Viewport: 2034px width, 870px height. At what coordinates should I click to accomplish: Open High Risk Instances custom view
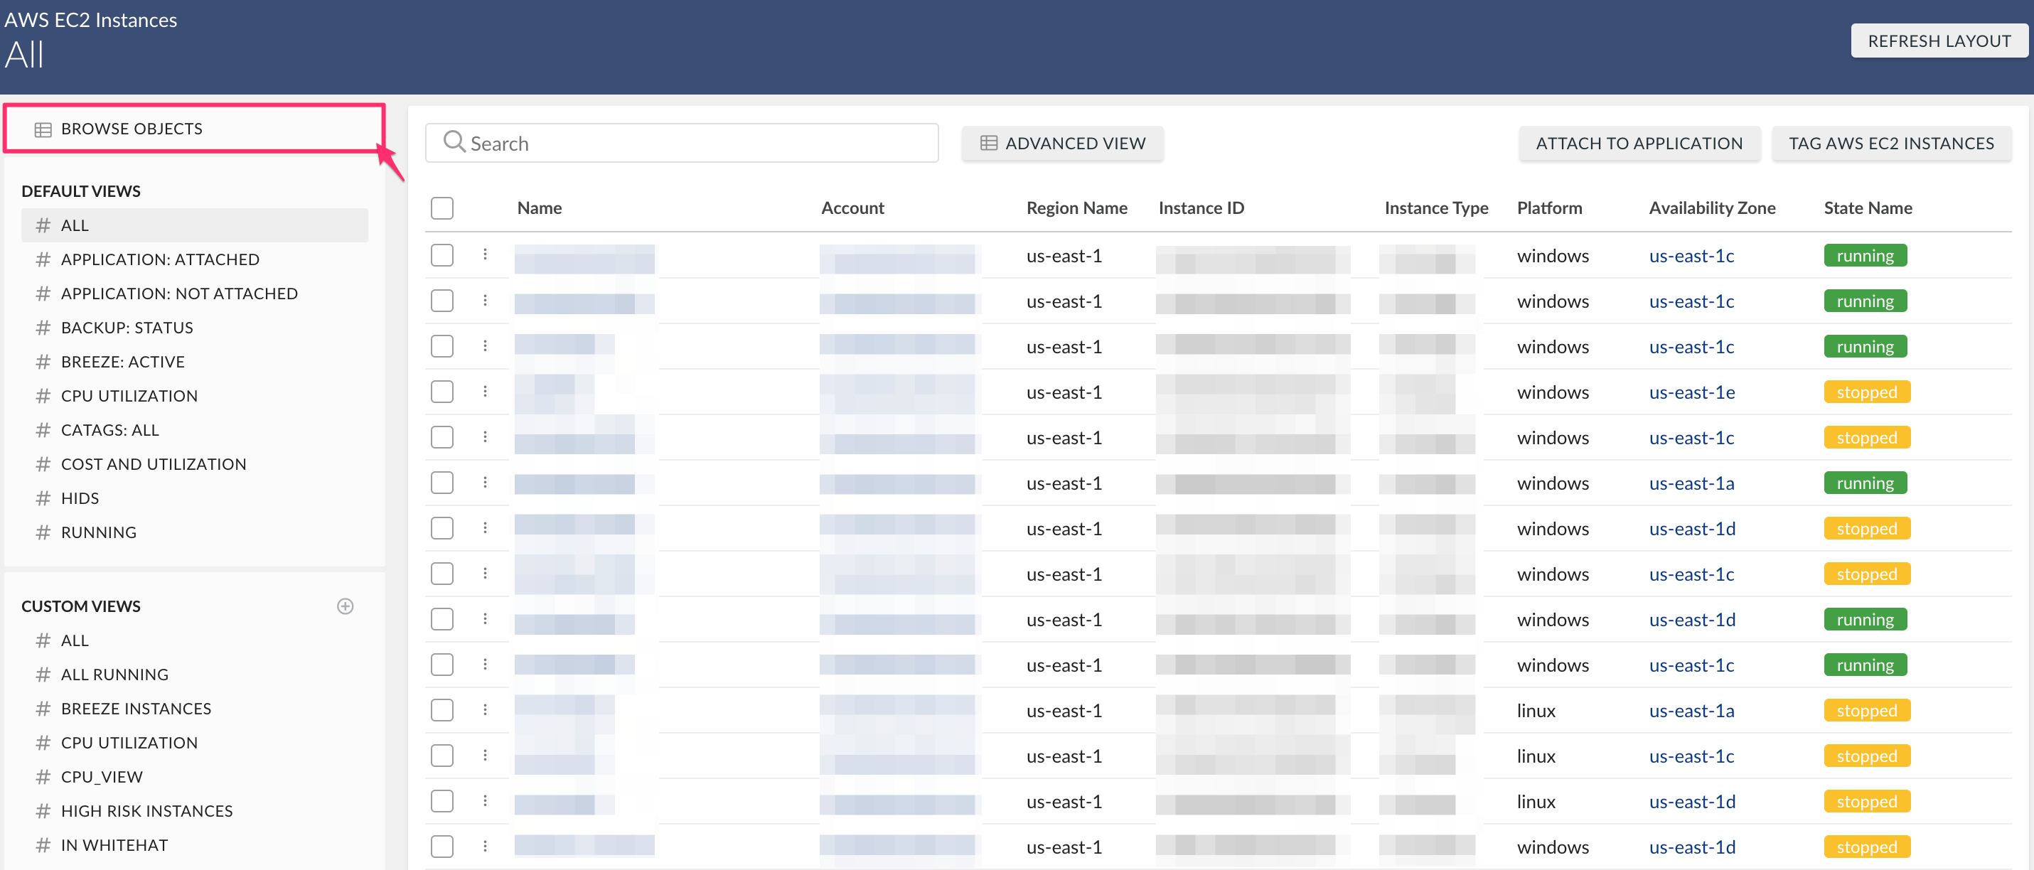(147, 812)
